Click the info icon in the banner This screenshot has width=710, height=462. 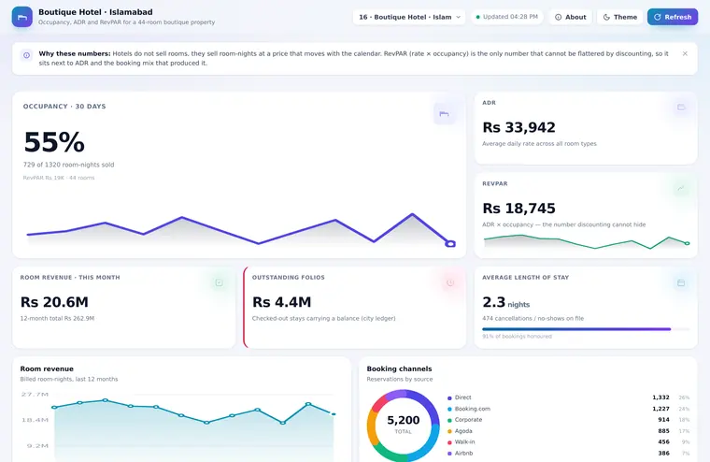27,55
